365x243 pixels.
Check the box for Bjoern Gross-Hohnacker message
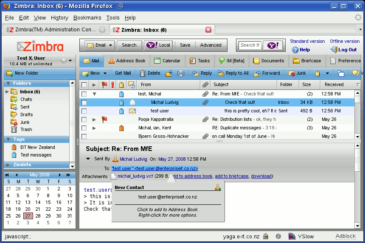click(84, 137)
